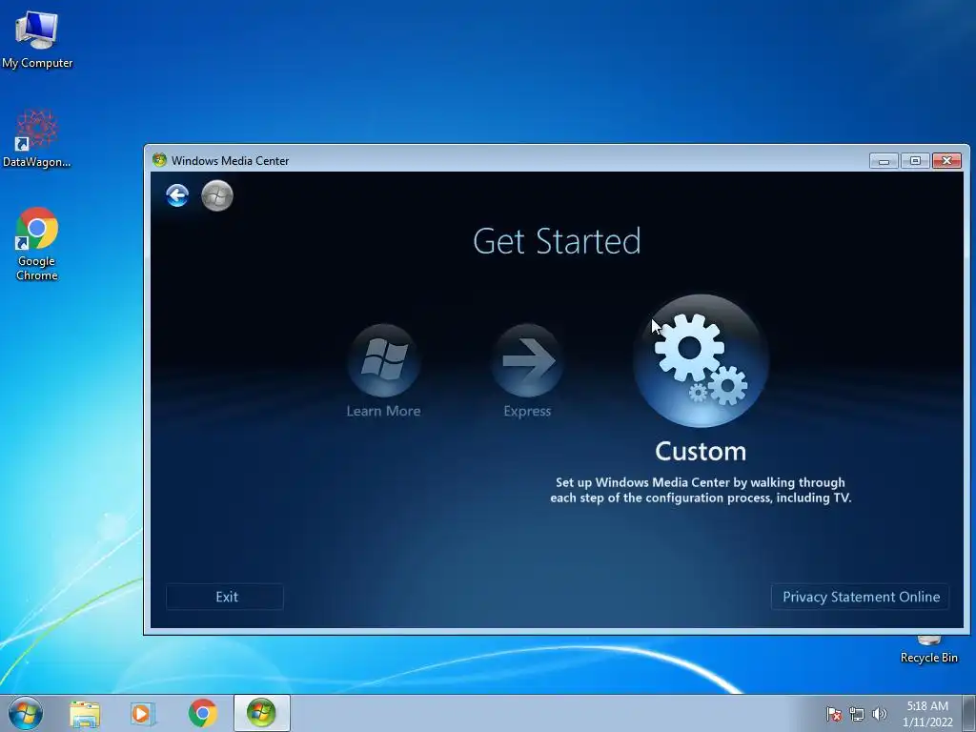This screenshot has width=976, height=732.
Task: Open My Computer desktop icon
Action: pos(37,39)
